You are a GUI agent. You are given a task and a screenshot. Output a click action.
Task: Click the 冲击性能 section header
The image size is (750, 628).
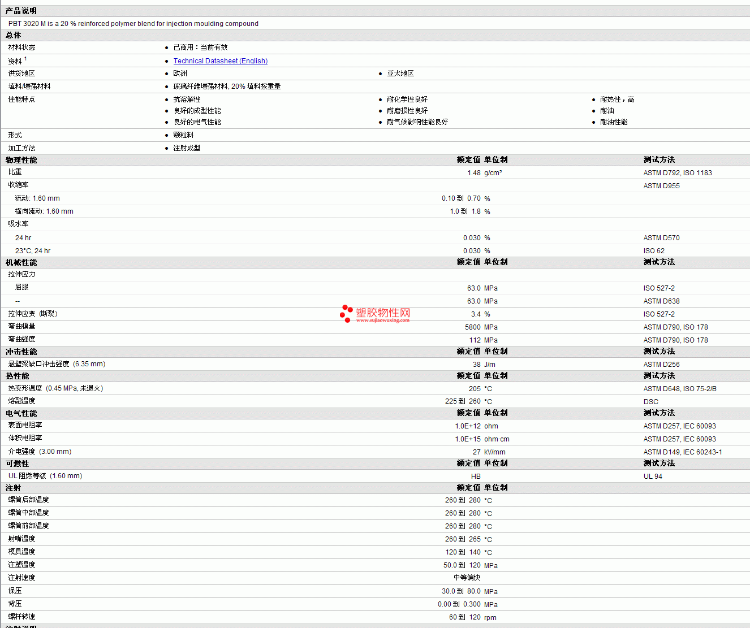(x=21, y=352)
